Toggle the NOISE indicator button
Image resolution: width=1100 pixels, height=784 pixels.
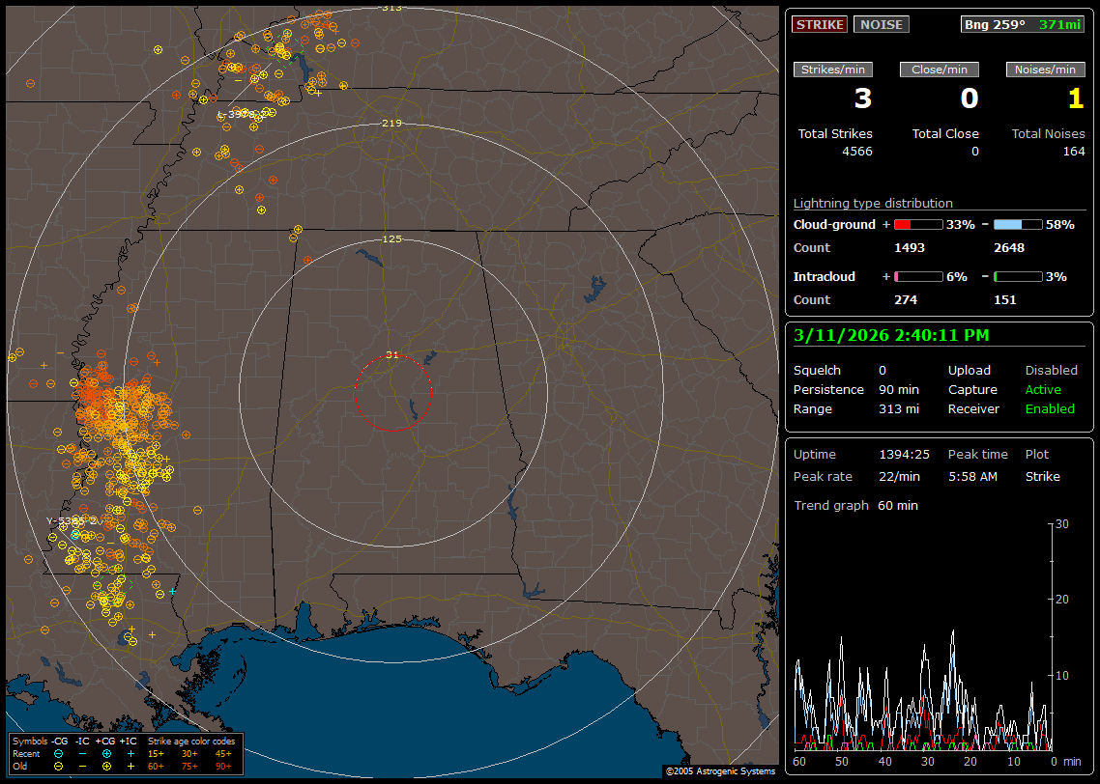point(881,24)
